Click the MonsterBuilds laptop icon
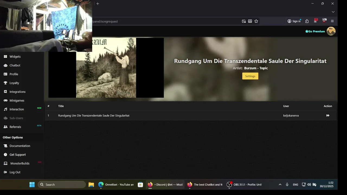This screenshot has height=195, width=347. pyautogui.click(x=5, y=163)
